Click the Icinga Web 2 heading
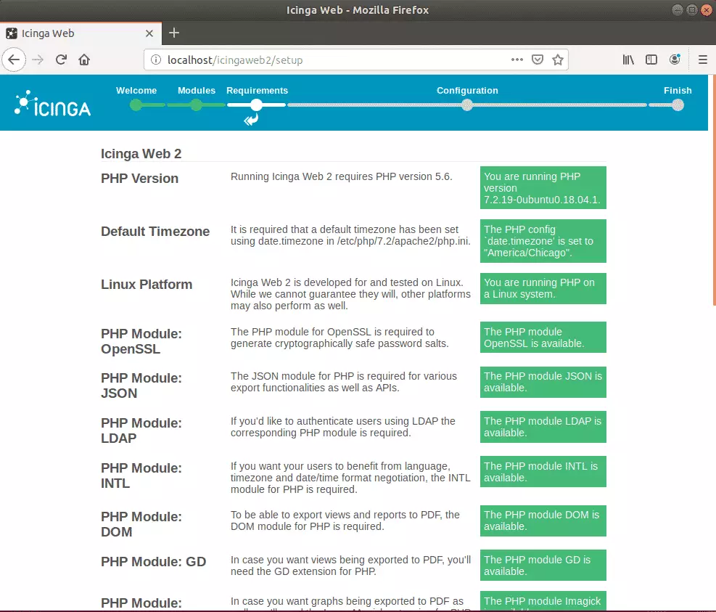716x612 pixels. 141,154
